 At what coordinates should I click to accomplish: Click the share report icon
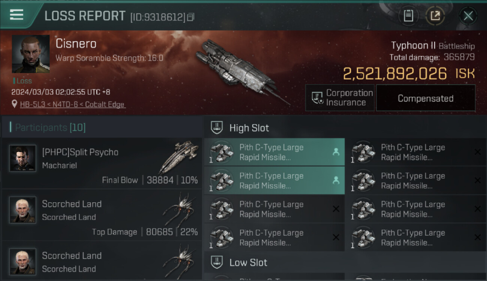(x=435, y=16)
